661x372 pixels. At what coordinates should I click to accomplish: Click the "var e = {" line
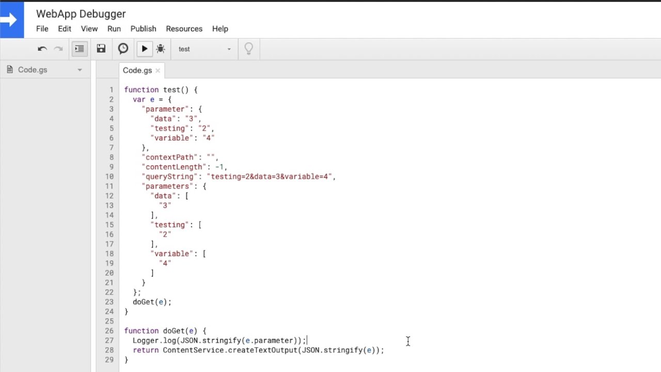pos(152,99)
